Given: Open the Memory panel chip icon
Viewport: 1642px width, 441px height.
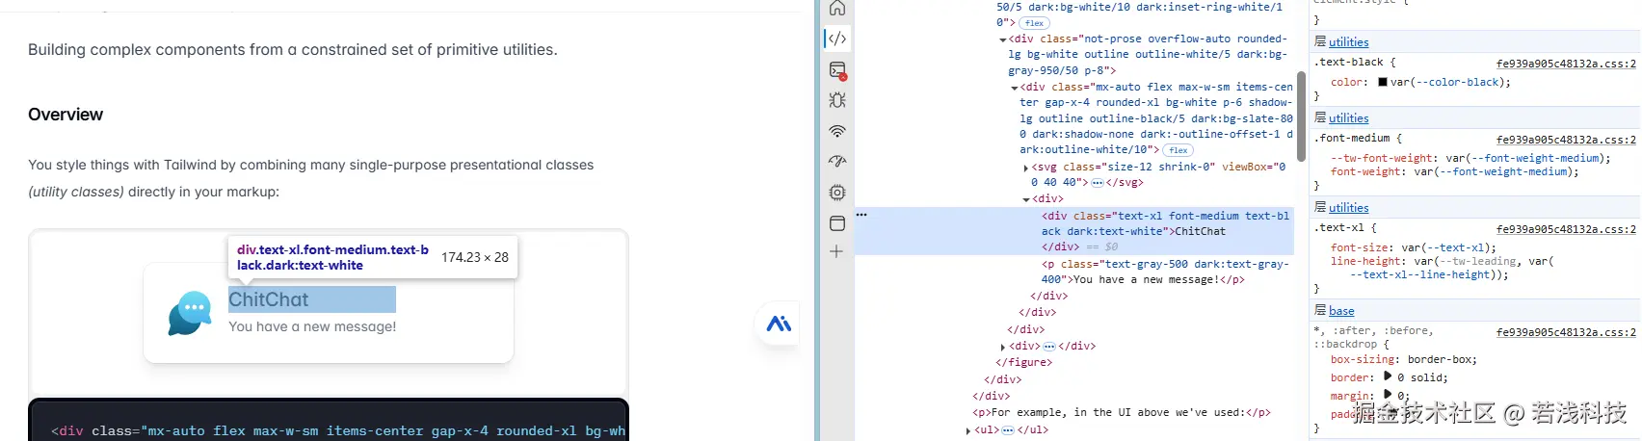Looking at the screenshot, I should coord(837,193).
